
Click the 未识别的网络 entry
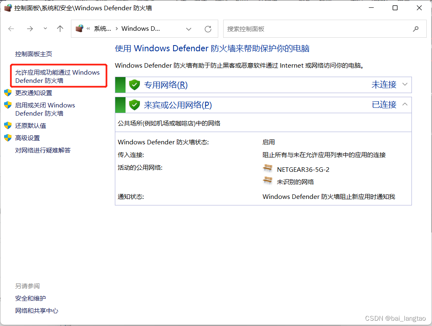pos(295,182)
